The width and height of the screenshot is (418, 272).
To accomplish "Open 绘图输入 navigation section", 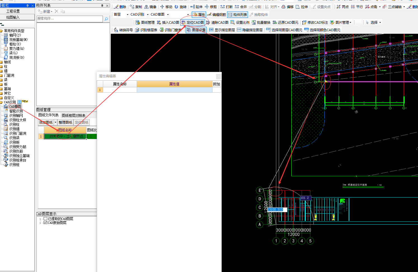I will click(17, 17).
